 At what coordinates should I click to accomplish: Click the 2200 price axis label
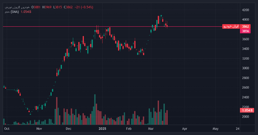245,107
